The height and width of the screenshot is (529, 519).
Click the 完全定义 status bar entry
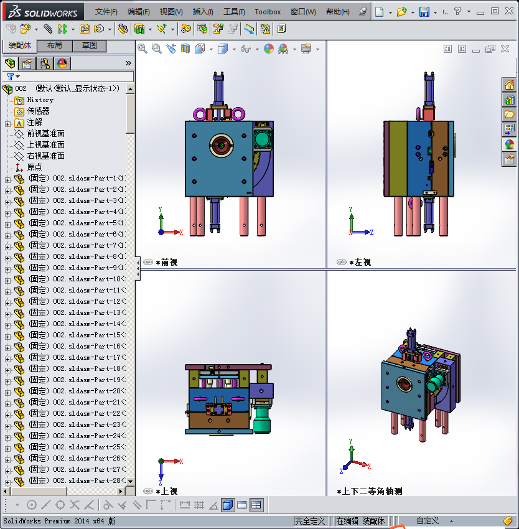coord(310,521)
